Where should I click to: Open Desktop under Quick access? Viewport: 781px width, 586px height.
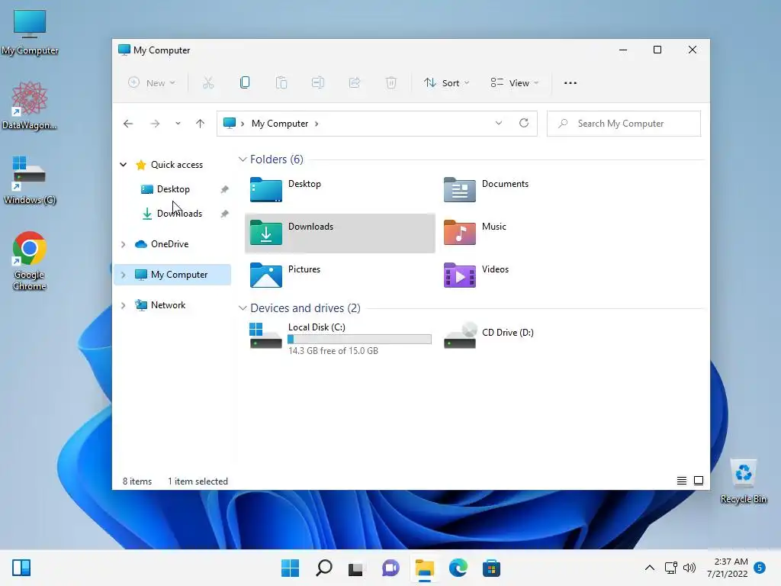pos(173,189)
